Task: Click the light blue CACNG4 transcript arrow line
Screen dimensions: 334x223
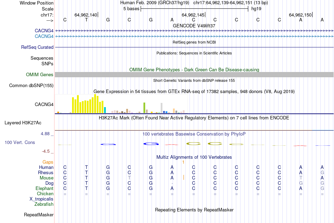Action: 194,37
